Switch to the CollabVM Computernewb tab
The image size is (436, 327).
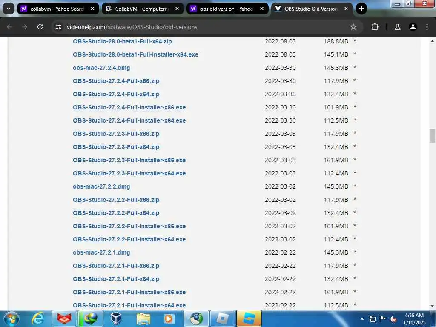click(143, 9)
